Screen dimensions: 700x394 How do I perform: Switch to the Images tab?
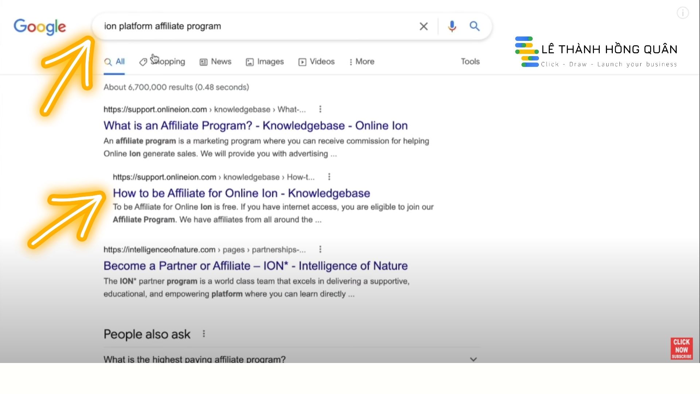(265, 62)
